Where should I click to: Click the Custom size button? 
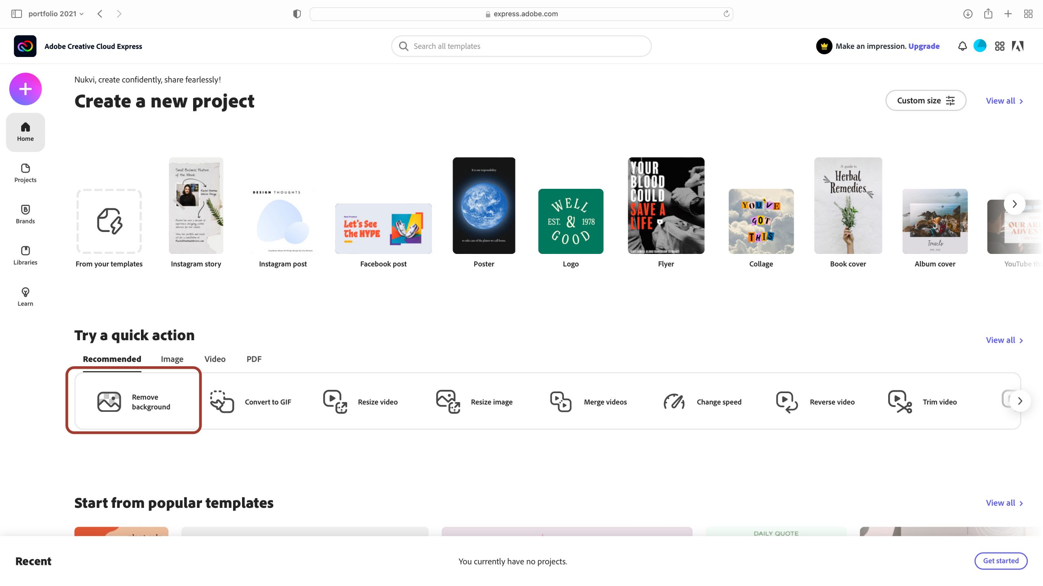pos(925,101)
